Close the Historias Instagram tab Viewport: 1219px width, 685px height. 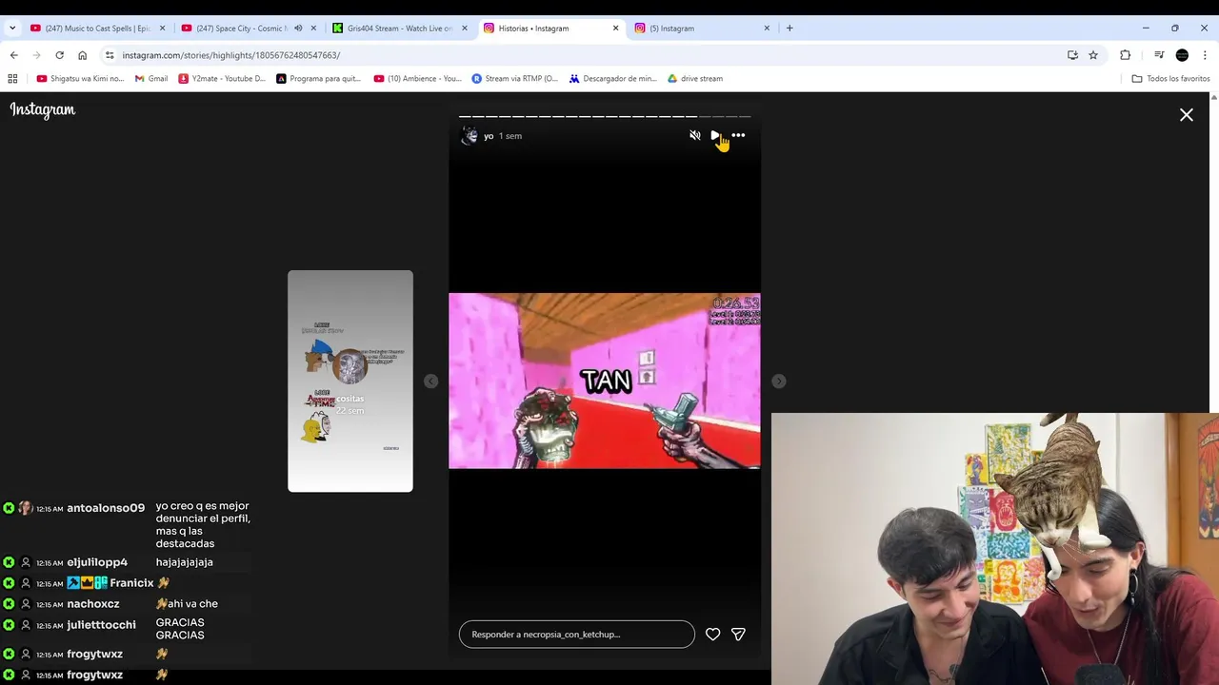[x=615, y=29]
